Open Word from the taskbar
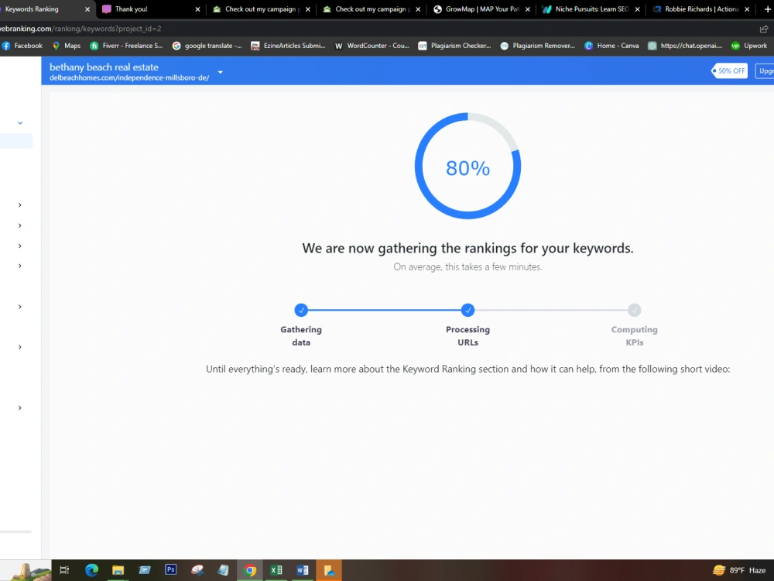The image size is (774, 581). tap(303, 570)
